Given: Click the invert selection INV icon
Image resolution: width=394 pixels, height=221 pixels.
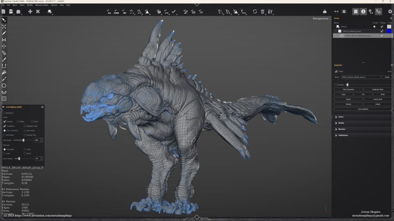Looking at the screenshot, I should click(x=124, y=12).
